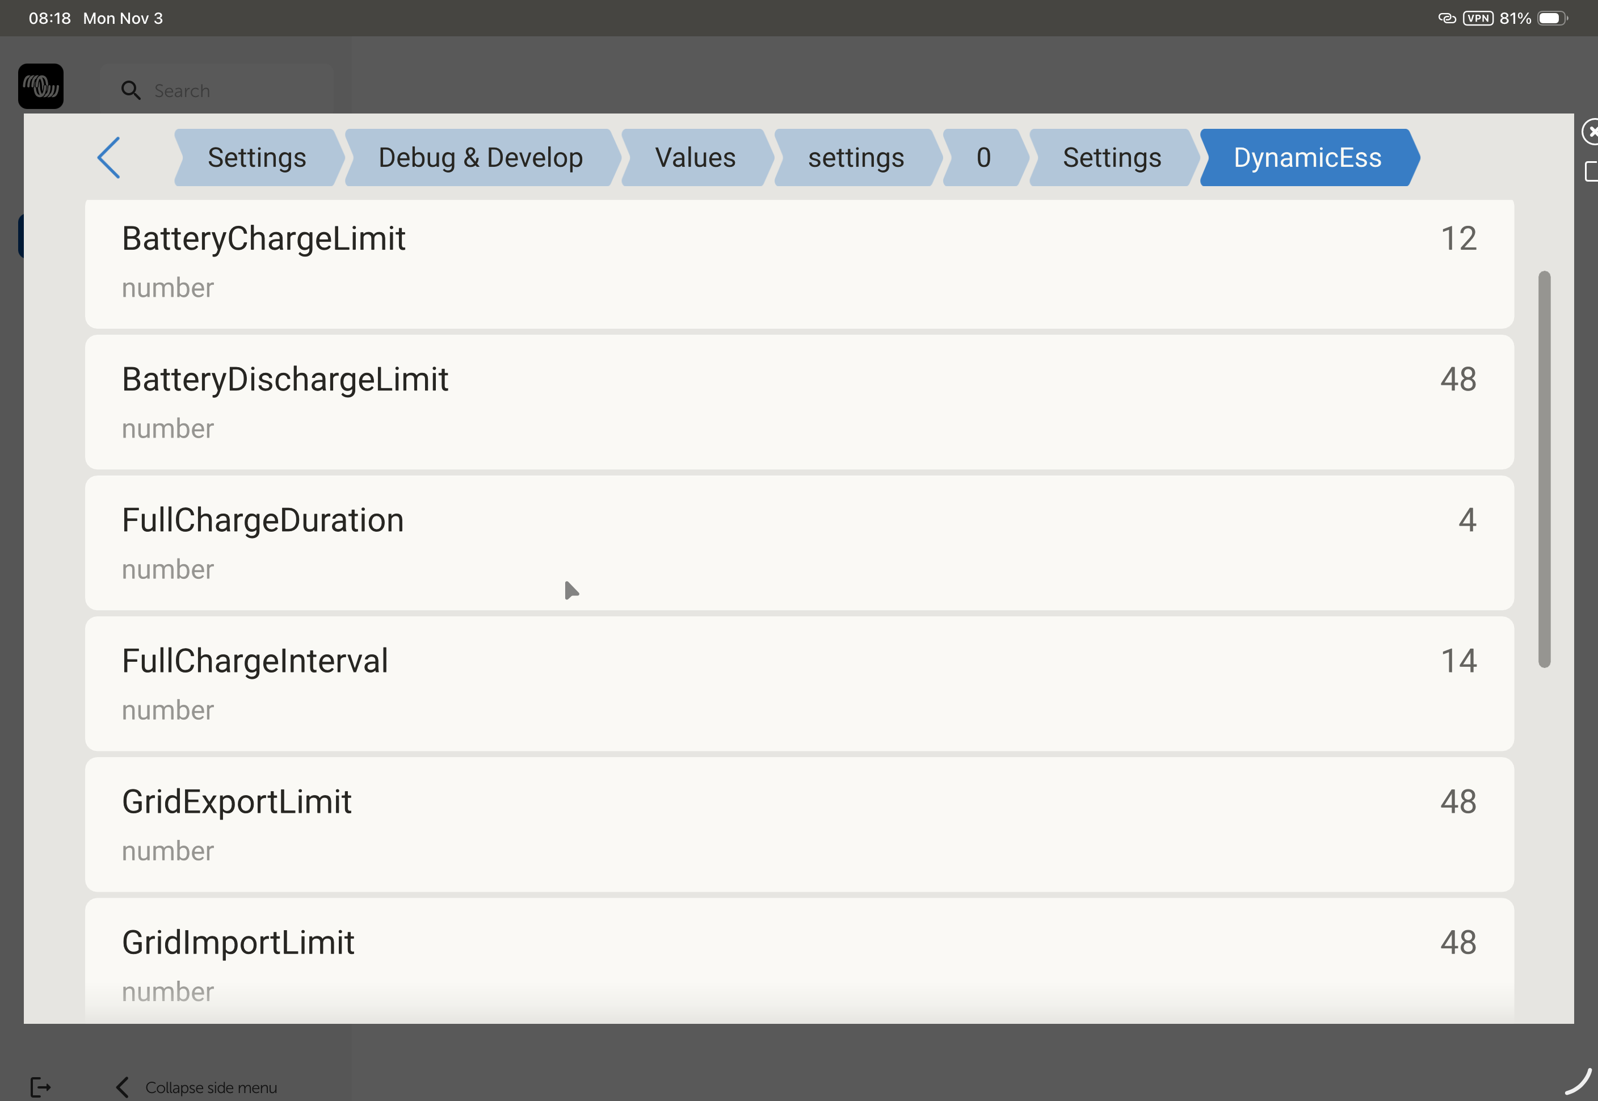1598x1101 pixels.
Task: Select the FullChargeInterval row
Action: pyautogui.click(x=798, y=684)
